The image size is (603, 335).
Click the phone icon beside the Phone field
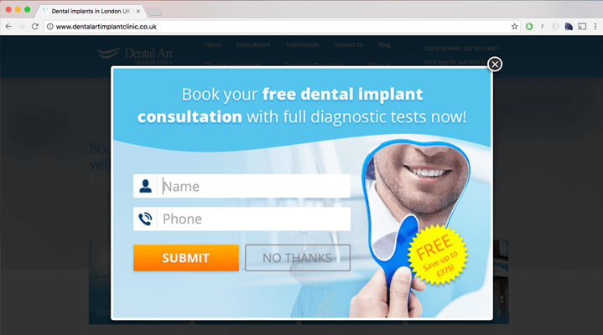145,219
